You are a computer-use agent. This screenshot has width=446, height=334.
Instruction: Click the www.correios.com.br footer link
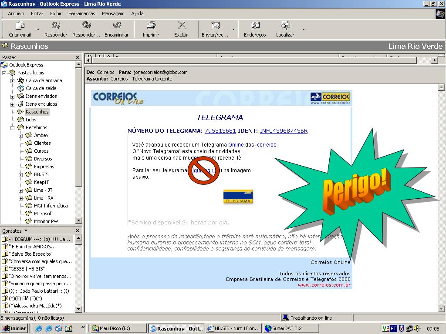click(324, 285)
